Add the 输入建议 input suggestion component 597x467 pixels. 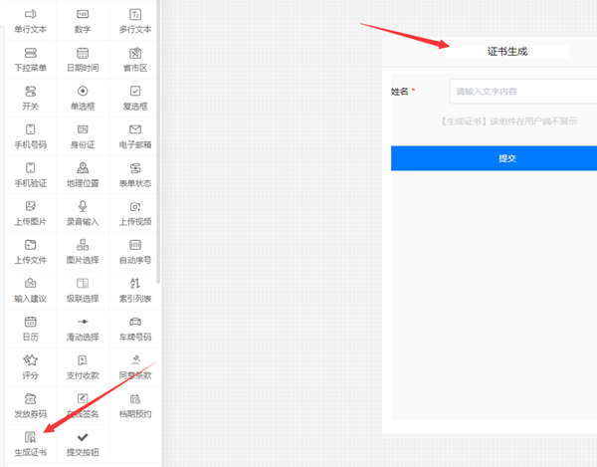point(31,291)
